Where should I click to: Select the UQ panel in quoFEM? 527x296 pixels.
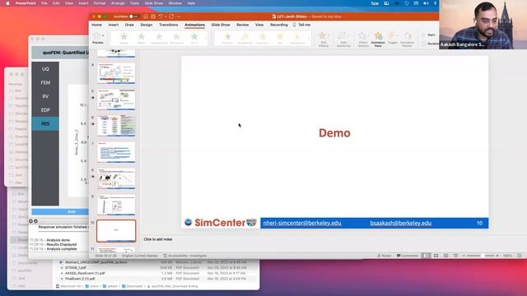(45, 69)
